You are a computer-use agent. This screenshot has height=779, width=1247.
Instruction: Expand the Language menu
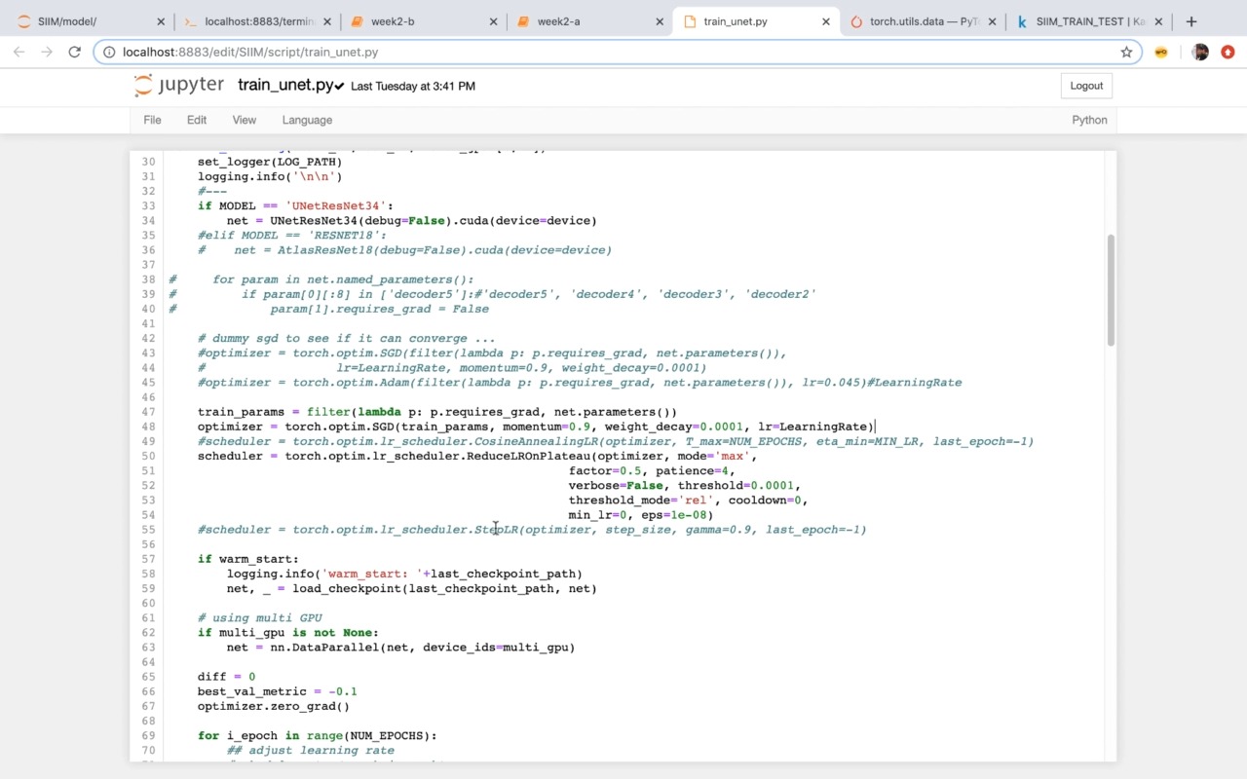click(307, 120)
